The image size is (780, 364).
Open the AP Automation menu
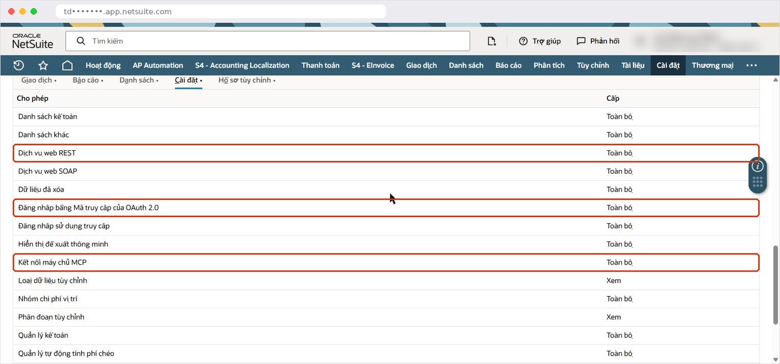pos(158,65)
